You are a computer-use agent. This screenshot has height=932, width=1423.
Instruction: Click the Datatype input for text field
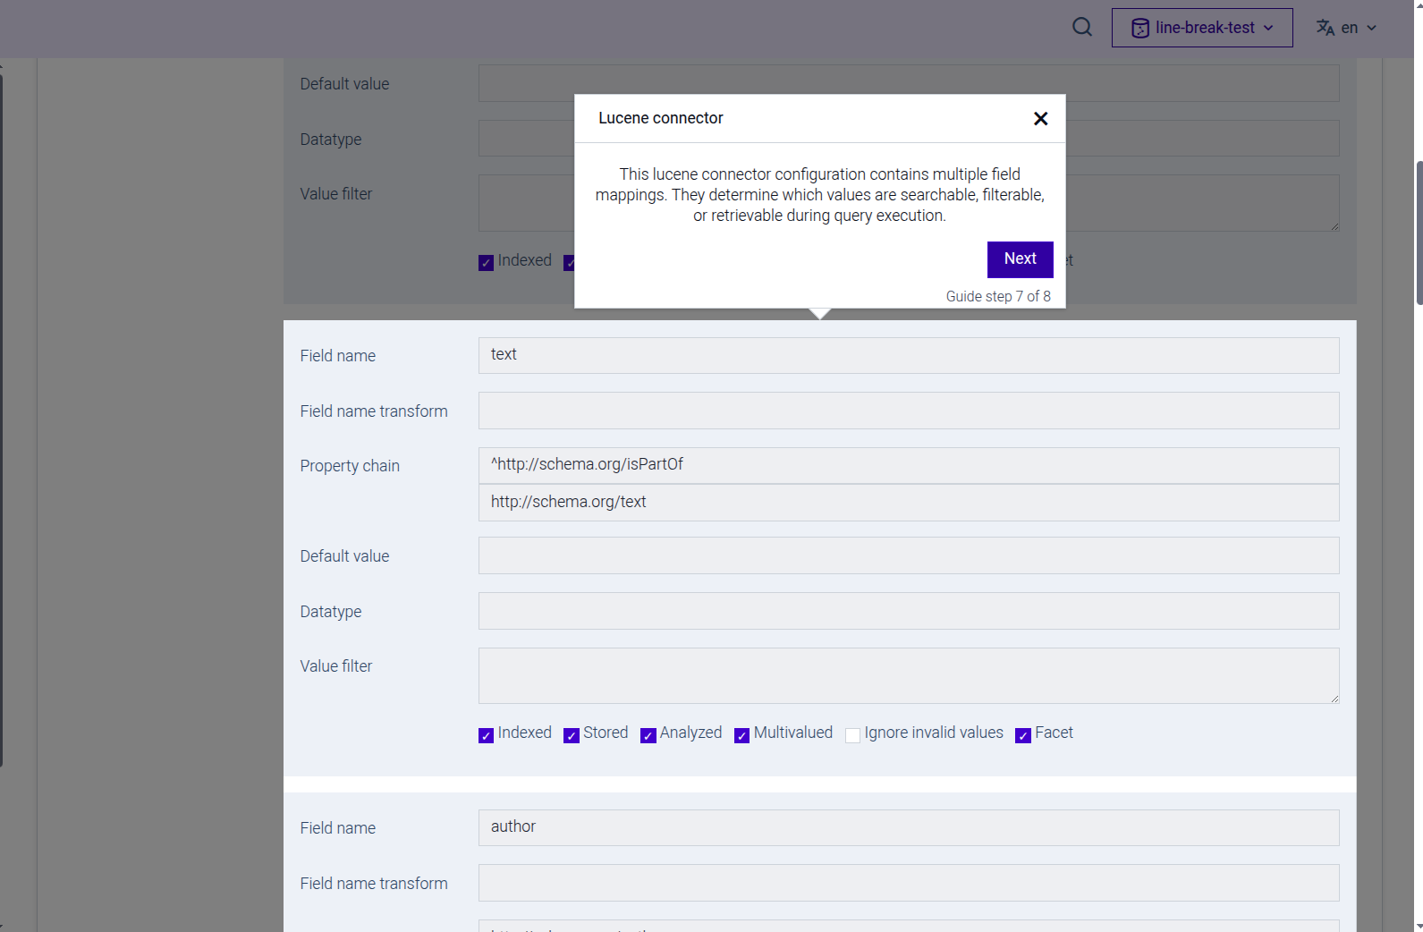(x=908, y=611)
